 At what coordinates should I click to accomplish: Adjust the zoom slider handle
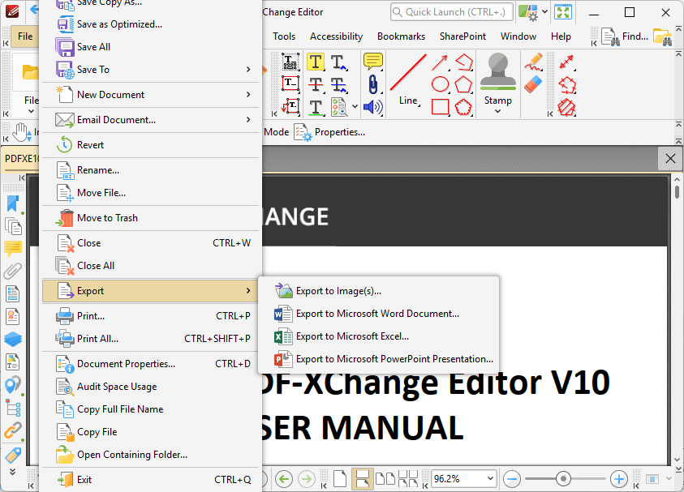pos(563,479)
